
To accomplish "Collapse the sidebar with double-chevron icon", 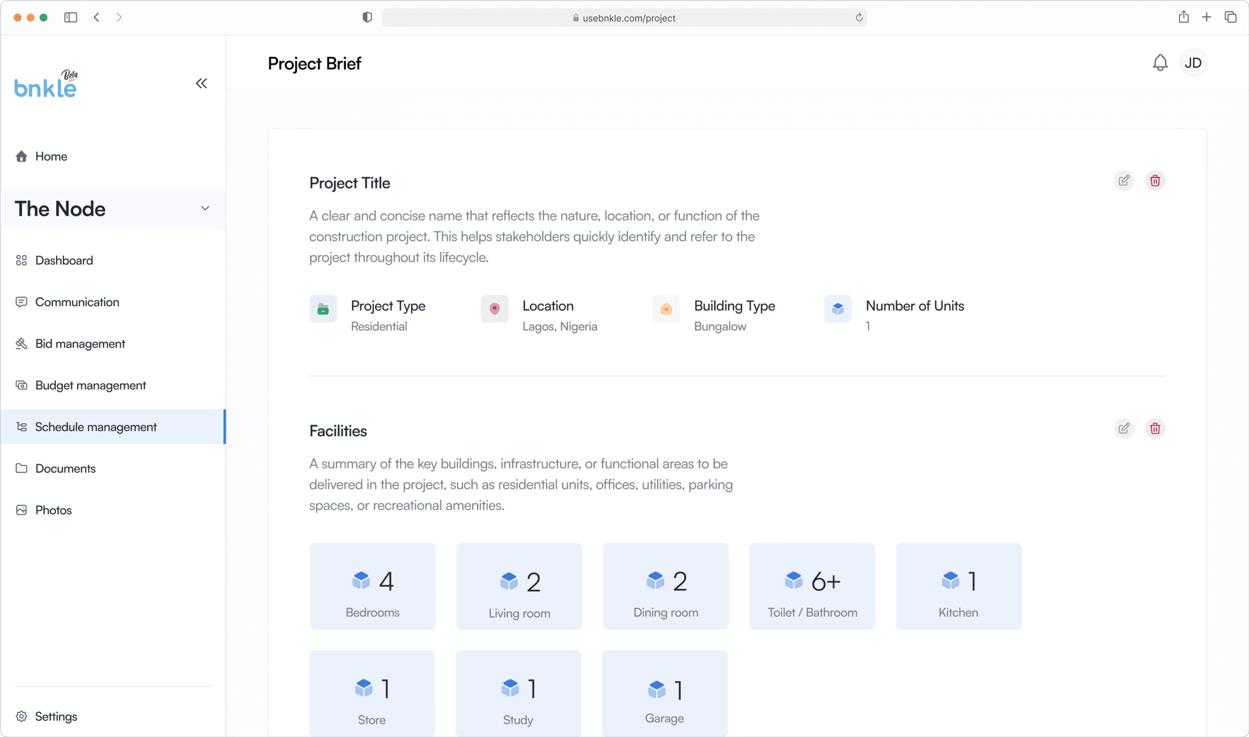I will (201, 84).
